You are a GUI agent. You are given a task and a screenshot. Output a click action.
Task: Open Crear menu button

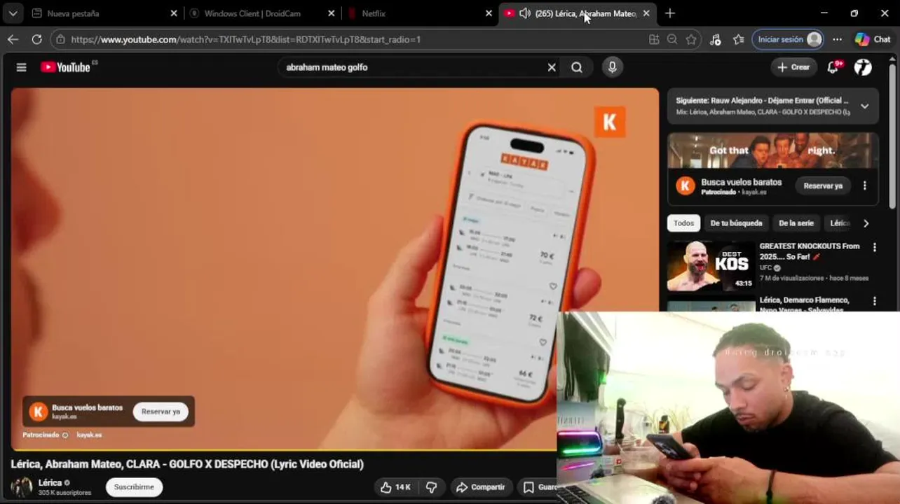pyautogui.click(x=793, y=67)
